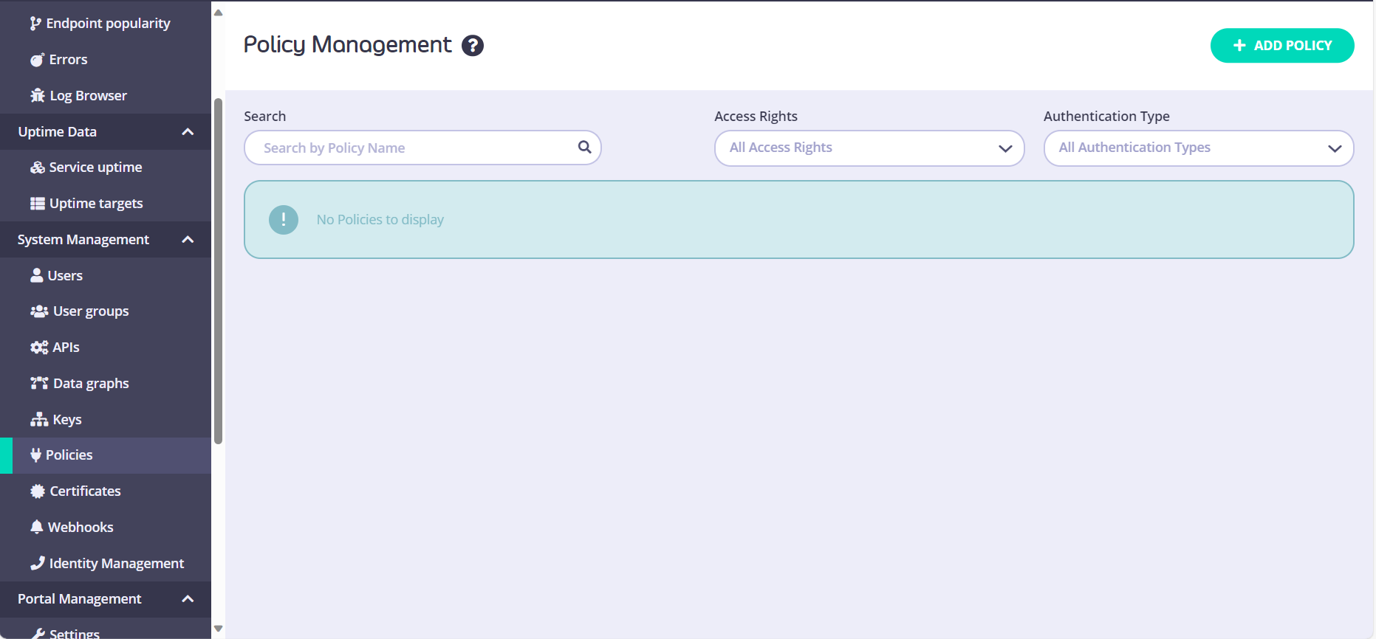Open the All Access Rights dropdown

point(869,148)
